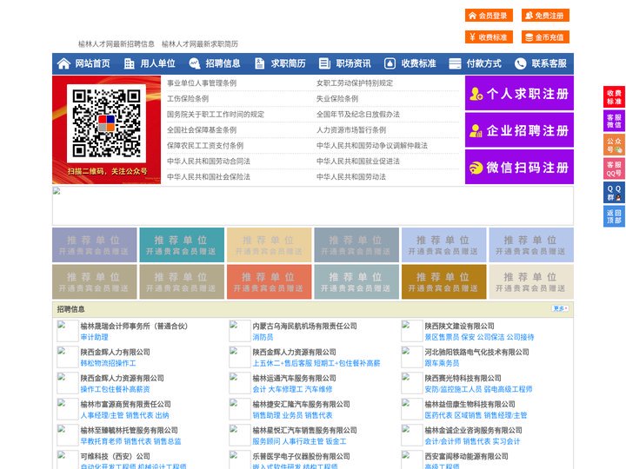Click the QR code banner image
Image resolution: width=626 pixels, height=469 pixels.
pos(107,130)
